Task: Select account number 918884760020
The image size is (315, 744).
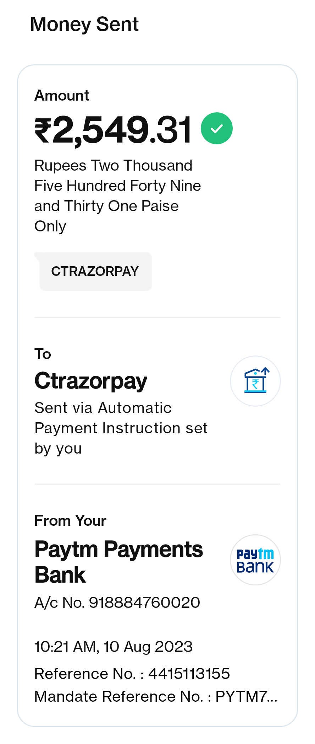Action: coord(144,603)
